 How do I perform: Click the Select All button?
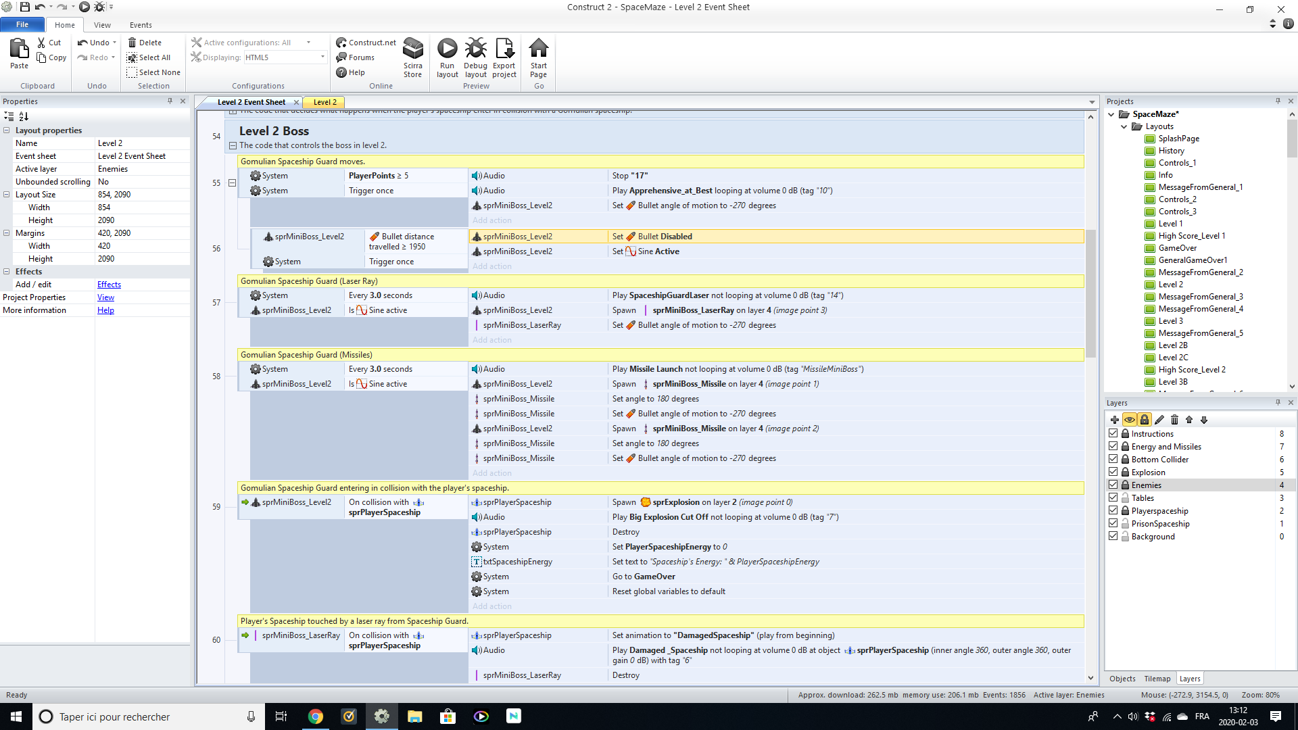pos(149,57)
